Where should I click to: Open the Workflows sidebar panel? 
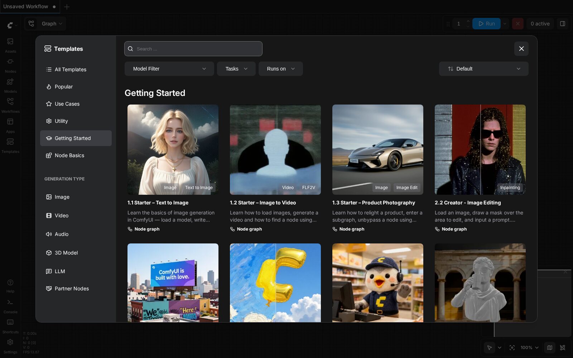click(10, 105)
